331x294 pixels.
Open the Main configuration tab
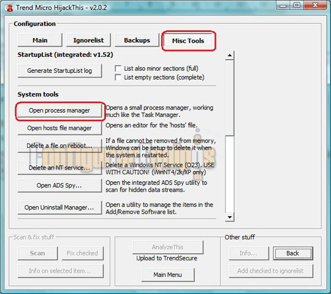40,40
